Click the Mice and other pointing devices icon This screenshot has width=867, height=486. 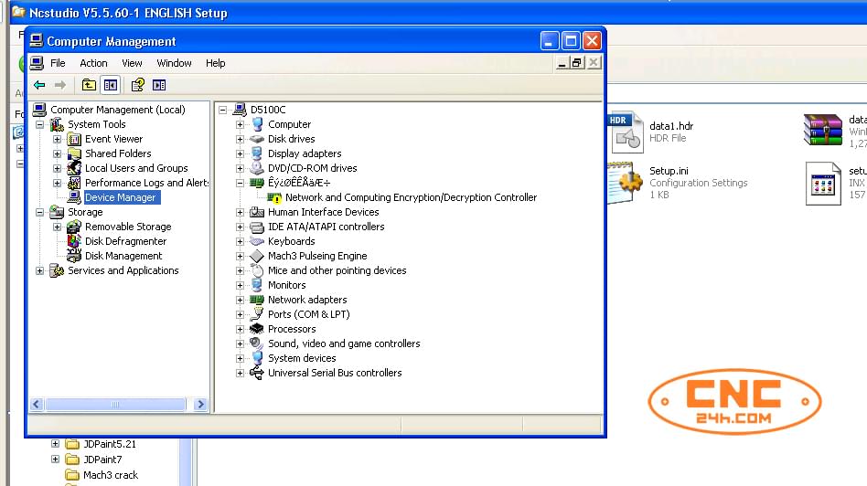257,270
